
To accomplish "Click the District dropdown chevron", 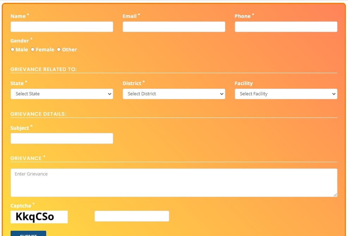I will point(222,94).
